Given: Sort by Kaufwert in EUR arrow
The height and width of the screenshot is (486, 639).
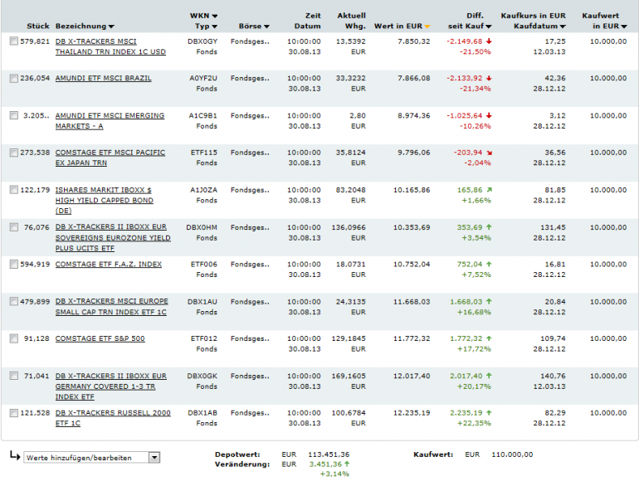Looking at the screenshot, I should pos(623,27).
